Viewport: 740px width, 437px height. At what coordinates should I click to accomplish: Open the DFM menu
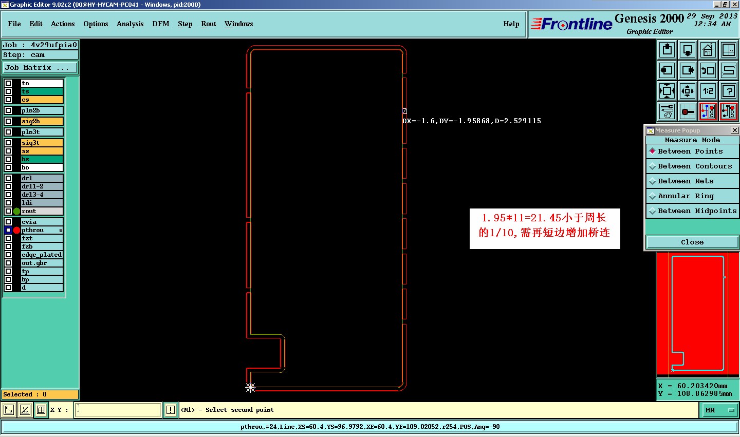pyautogui.click(x=161, y=24)
